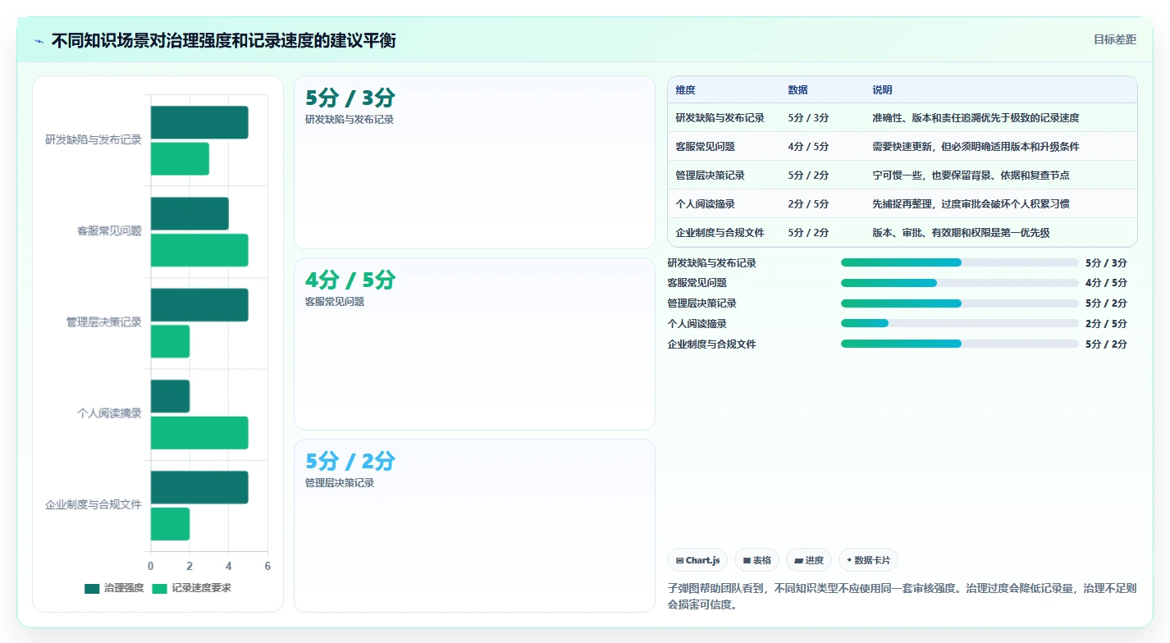This screenshot has height=643, width=1170.
Task: Click the note 先捕捉再整理，过度审批会破坏个人积累习惯
Action: pos(971,204)
